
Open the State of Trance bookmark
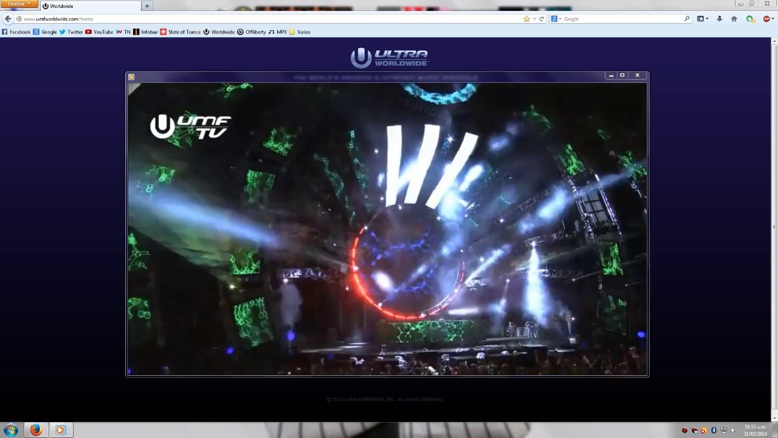pyautogui.click(x=181, y=32)
